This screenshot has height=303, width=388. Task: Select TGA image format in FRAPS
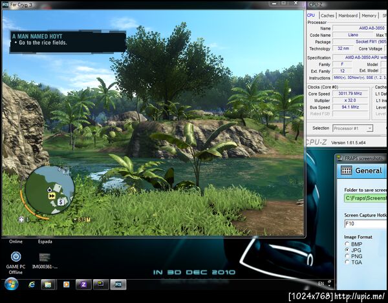(x=347, y=262)
